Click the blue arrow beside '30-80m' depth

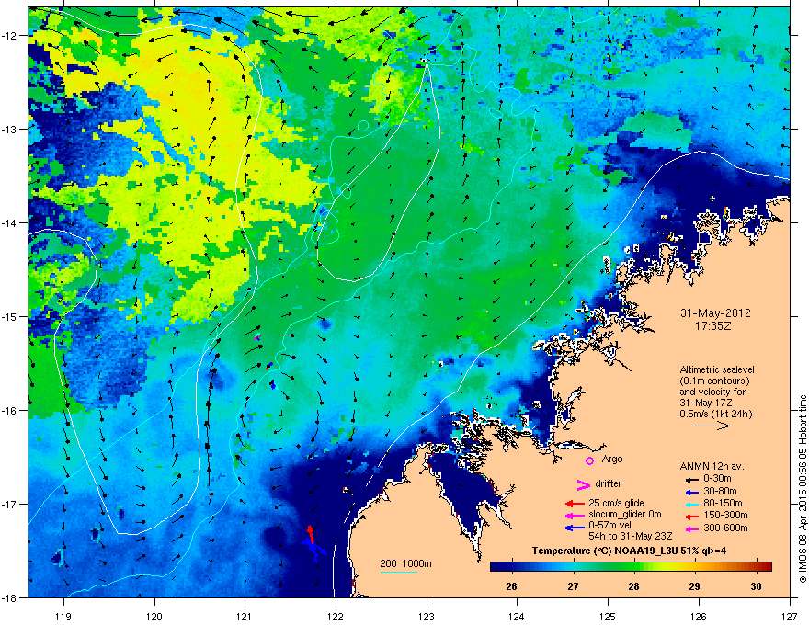tap(691, 492)
